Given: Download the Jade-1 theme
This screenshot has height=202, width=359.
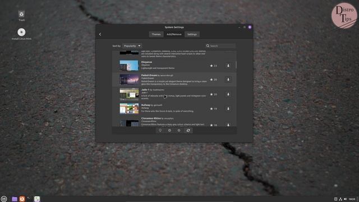Looking at the screenshot, I should click(x=228, y=94).
